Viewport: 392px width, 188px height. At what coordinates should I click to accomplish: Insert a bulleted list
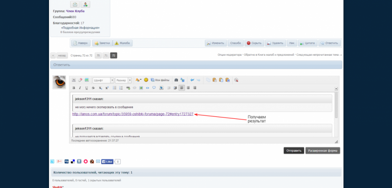[114, 88]
